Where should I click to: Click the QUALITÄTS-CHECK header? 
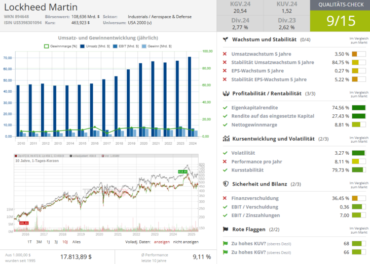pyautogui.click(x=340, y=5)
